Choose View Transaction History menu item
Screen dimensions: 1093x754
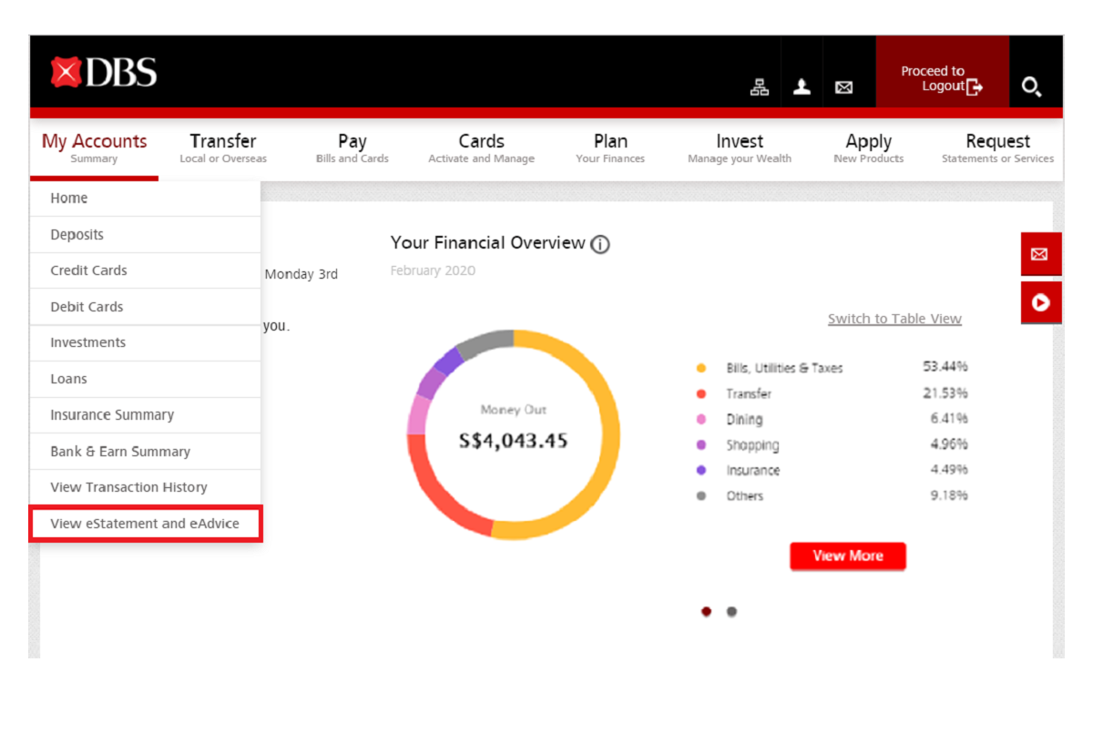128,487
